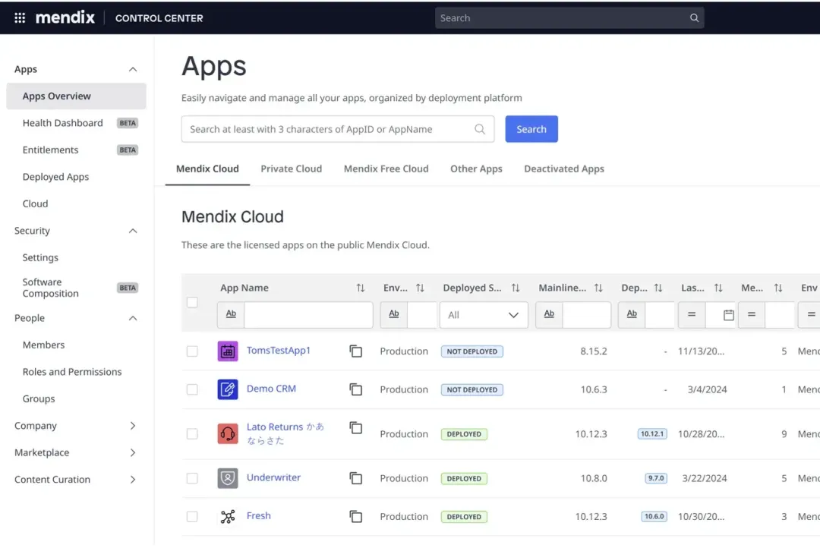The image size is (820, 548).
Task: Open the Deployed Status 'All' filter dropdown
Action: coord(484,315)
